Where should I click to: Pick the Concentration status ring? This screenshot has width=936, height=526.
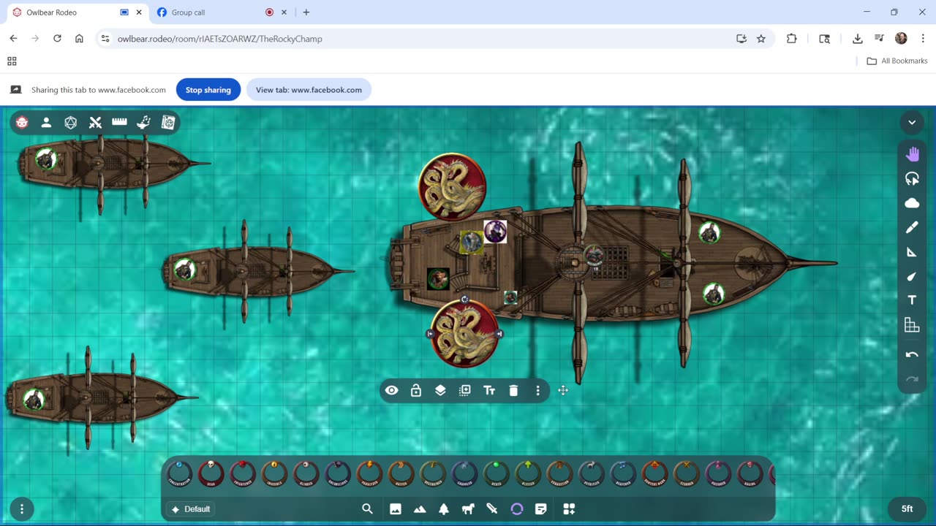(x=180, y=474)
